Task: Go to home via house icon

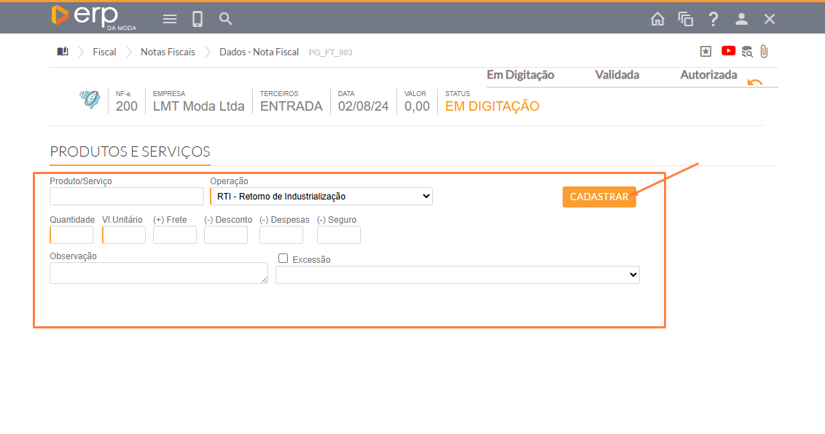Action: click(657, 20)
